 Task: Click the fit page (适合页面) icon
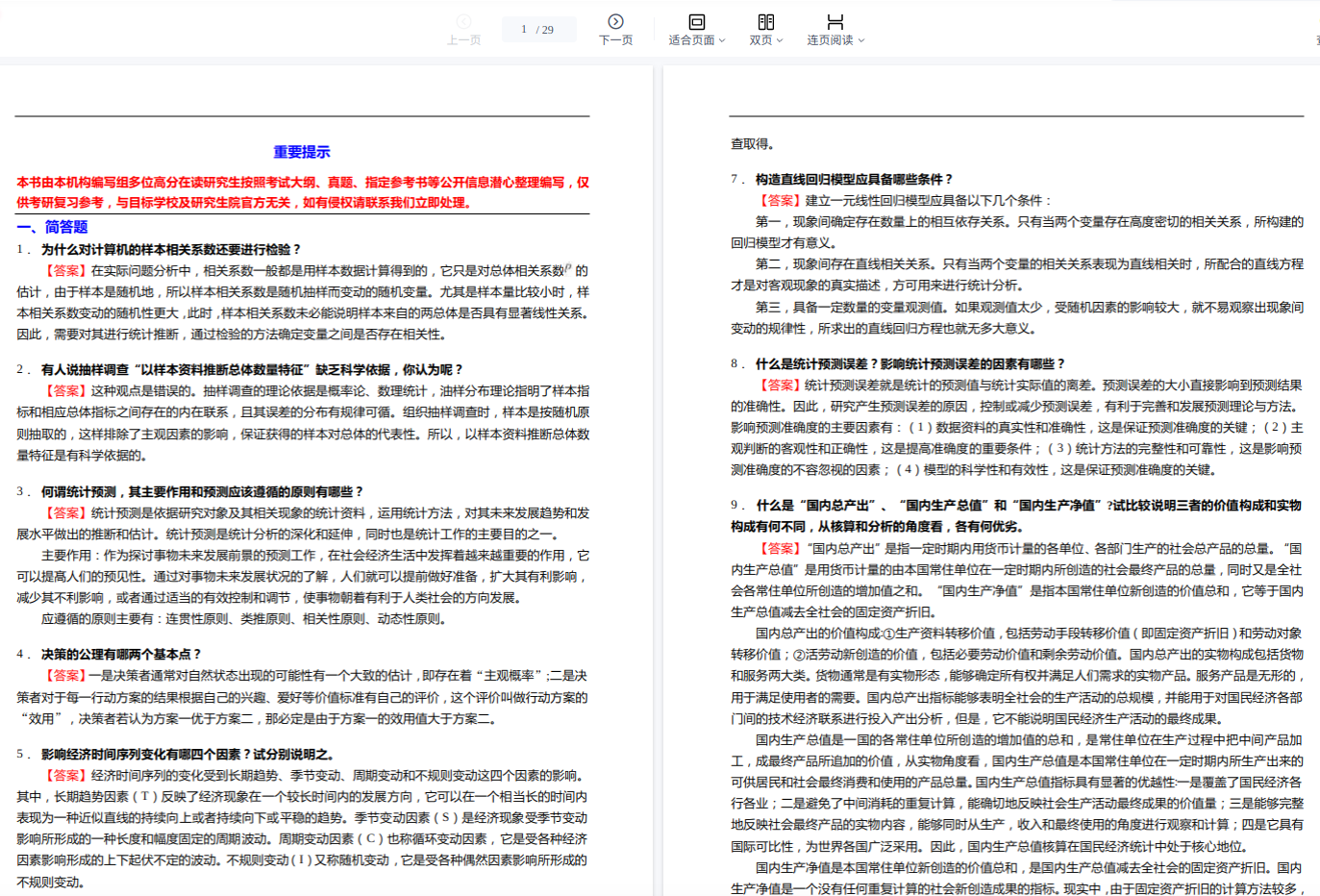pyautogui.click(x=696, y=22)
